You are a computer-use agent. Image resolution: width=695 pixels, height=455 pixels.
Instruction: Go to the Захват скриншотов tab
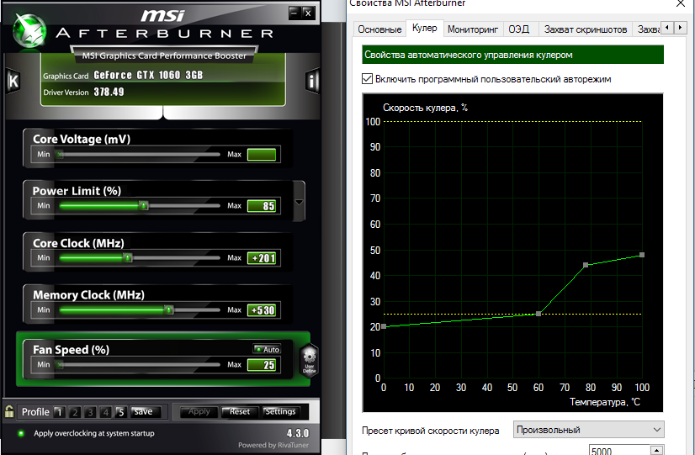click(x=585, y=29)
